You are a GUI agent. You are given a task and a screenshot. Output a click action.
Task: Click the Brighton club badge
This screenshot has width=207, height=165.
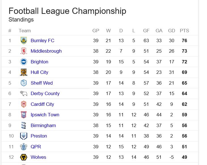[24, 62]
